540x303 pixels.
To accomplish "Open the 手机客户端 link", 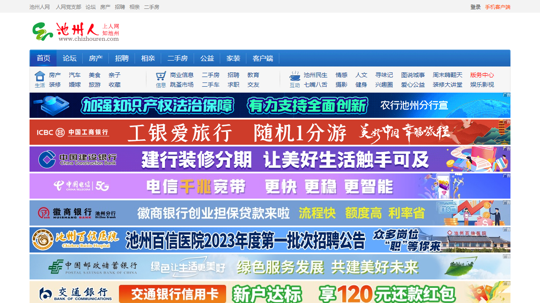I will click(x=498, y=7).
